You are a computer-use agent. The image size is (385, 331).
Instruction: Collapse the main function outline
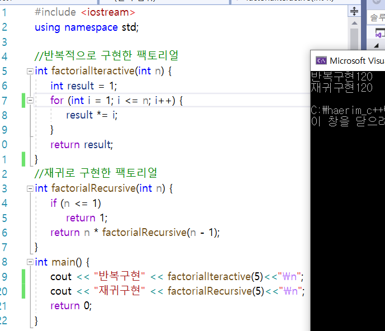pyautogui.click(x=30, y=262)
